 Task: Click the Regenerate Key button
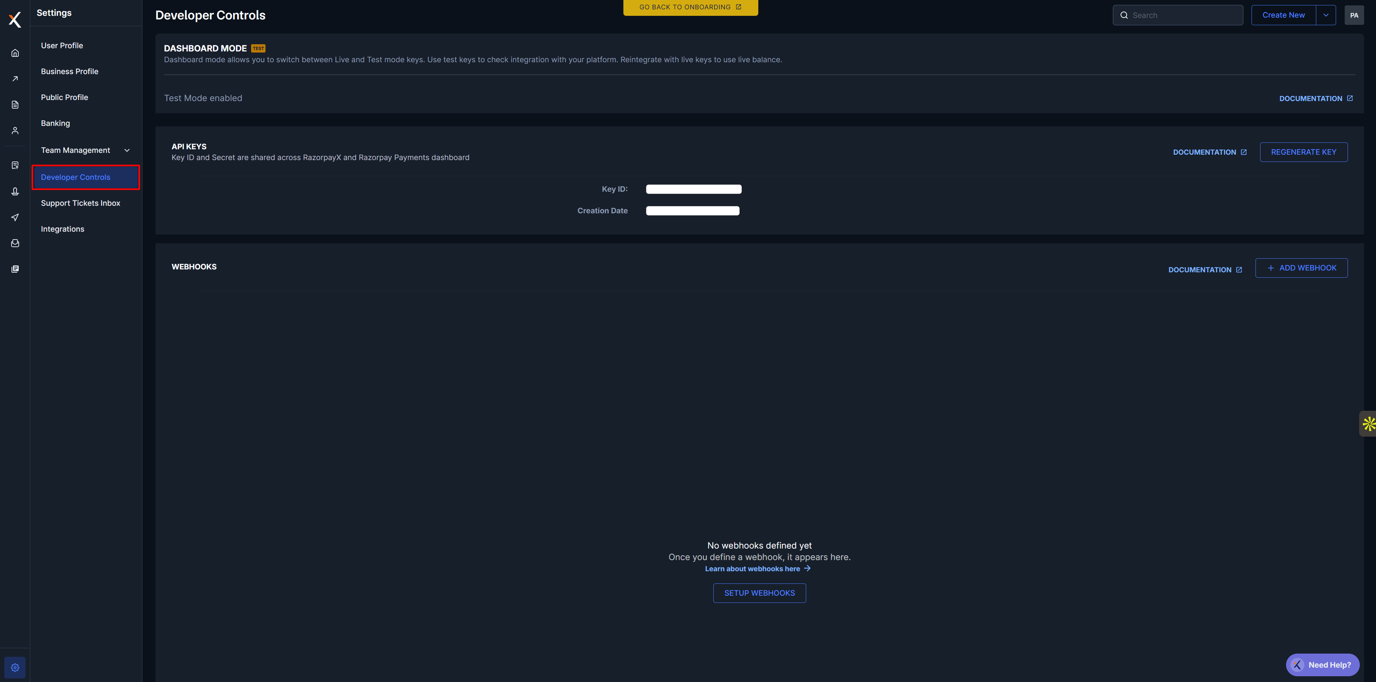(1303, 152)
